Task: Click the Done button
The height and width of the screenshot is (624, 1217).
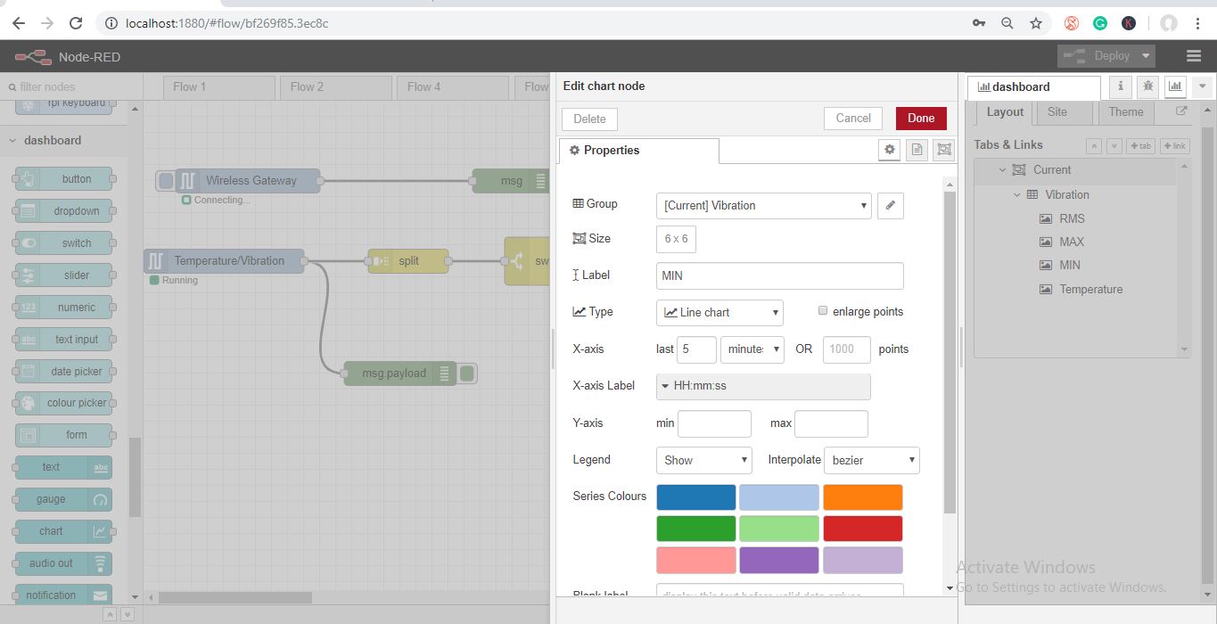Action: tap(920, 119)
